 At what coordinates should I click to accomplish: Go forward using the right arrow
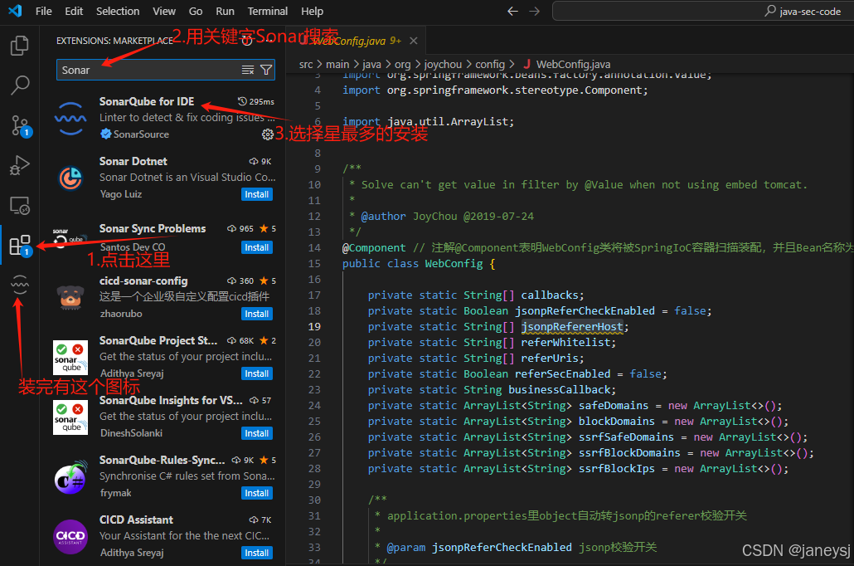(x=534, y=11)
